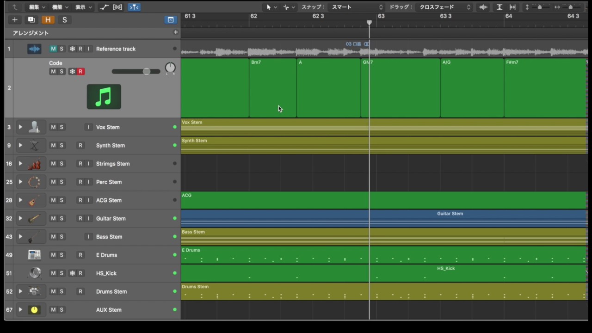592x333 pixels.
Task: Toggle the freeze snowflake on HS_Kick track
Action: point(72,273)
